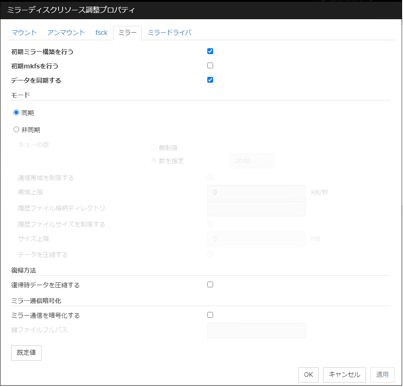Click the 適用 button
This screenshot has height=387, width=403.
pyautogui.click(x=382, y=375)
